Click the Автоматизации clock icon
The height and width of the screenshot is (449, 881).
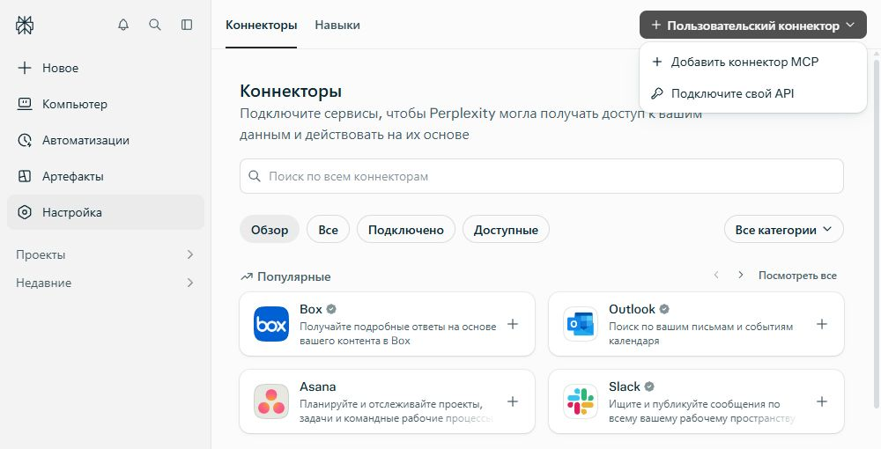[x=25, y=140]
